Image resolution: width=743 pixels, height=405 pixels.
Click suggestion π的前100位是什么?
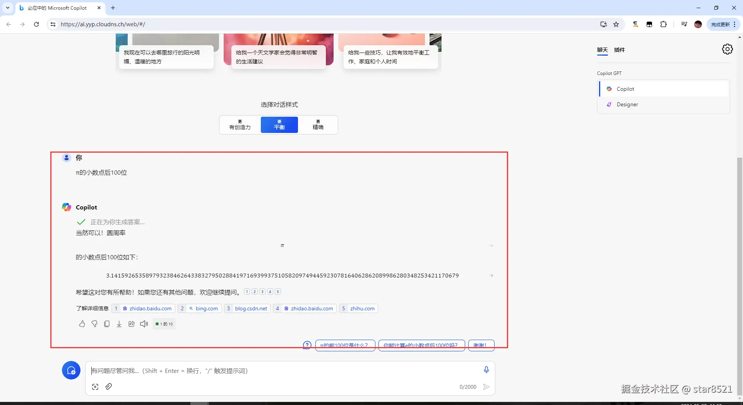pos(345,345)
